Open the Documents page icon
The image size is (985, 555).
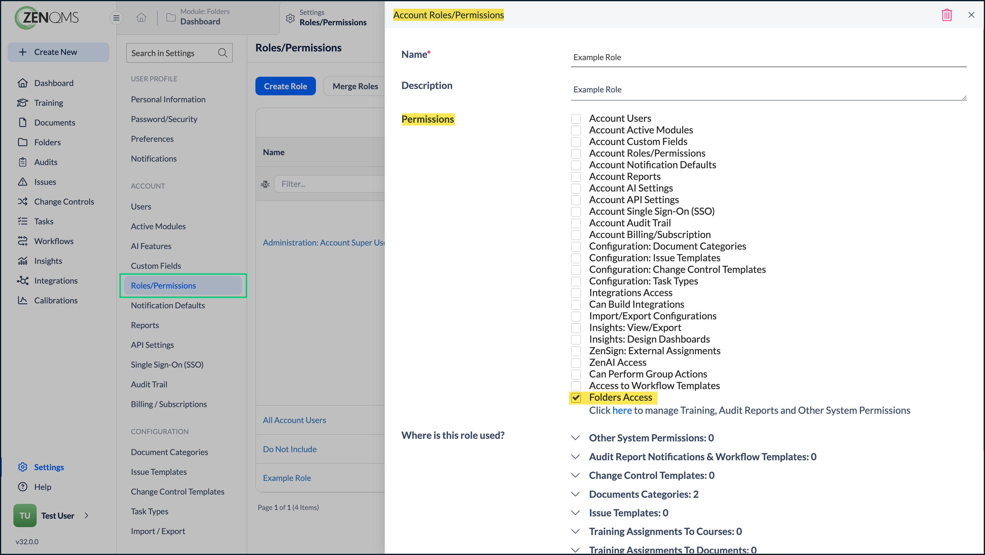tap(23, 122)
